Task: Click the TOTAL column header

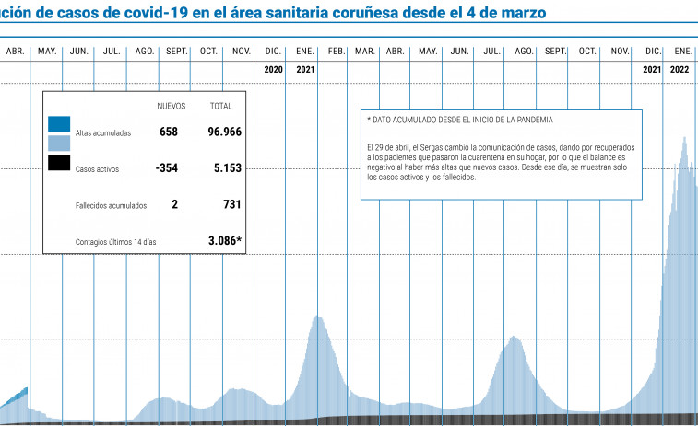Action: pyautogui.click(x=220, y=106)
